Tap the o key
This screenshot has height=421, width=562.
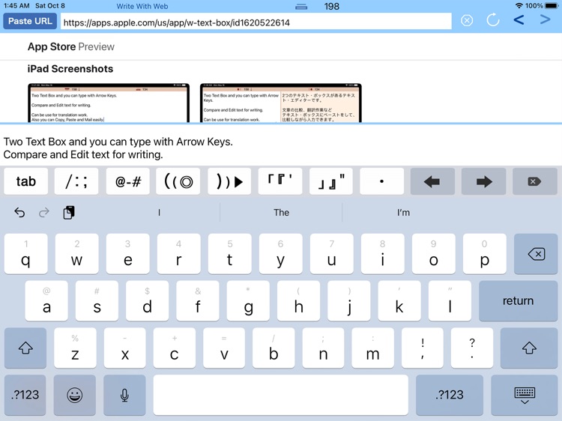[433, 254]
